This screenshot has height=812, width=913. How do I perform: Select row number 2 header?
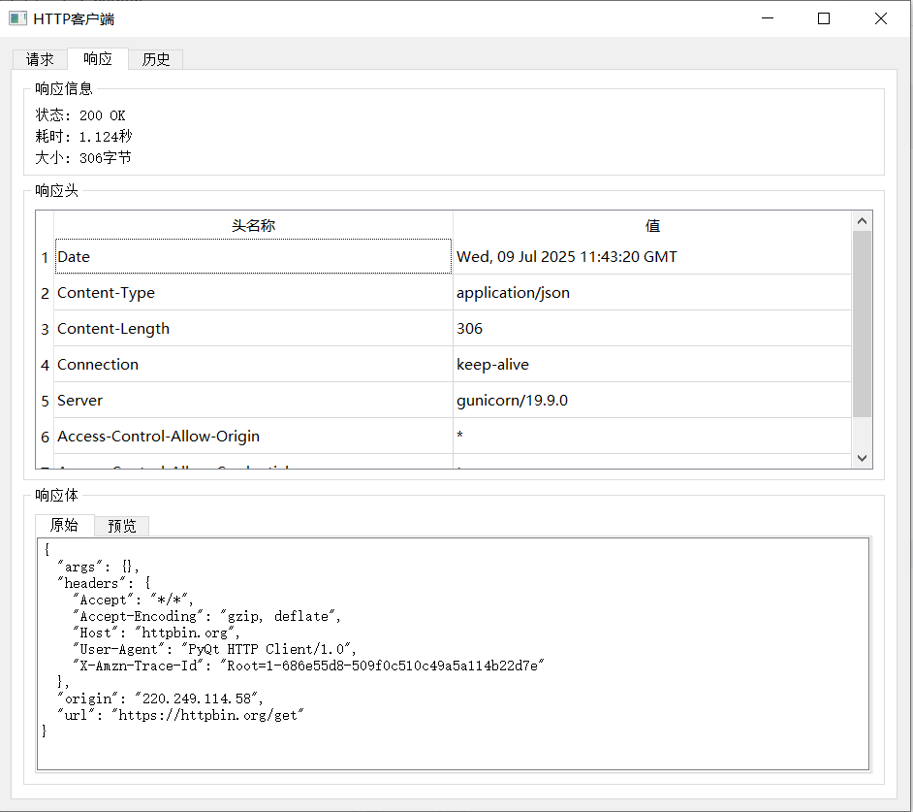[x=45, y=293]
